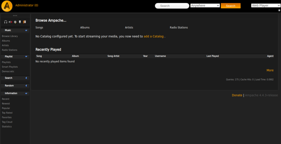Click the Music section header label
Viewport: 281px width, 144px height.
coord(8,30)
